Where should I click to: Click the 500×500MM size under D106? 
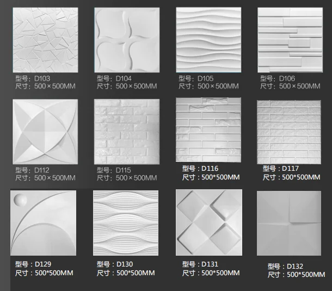299,86
